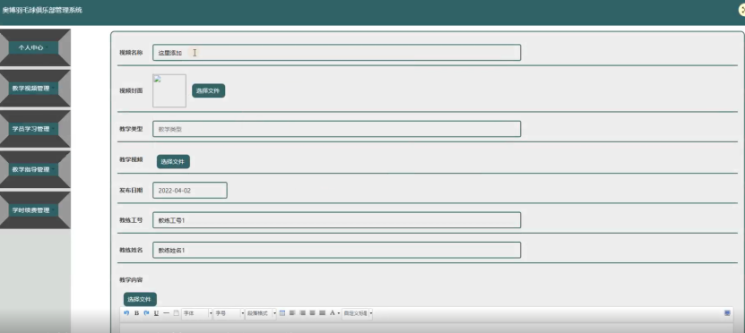This screenshot has width=745, height=333.
Task: Justify the editor text
Action: click(x=322, y=313)
